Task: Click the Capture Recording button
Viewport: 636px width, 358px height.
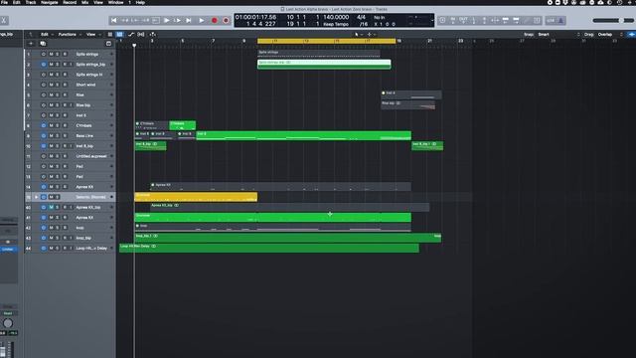Action: coord(226,20)
